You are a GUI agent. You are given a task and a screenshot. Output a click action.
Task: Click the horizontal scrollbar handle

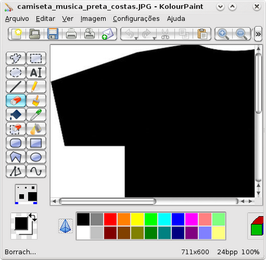click(x=108, y=201)
